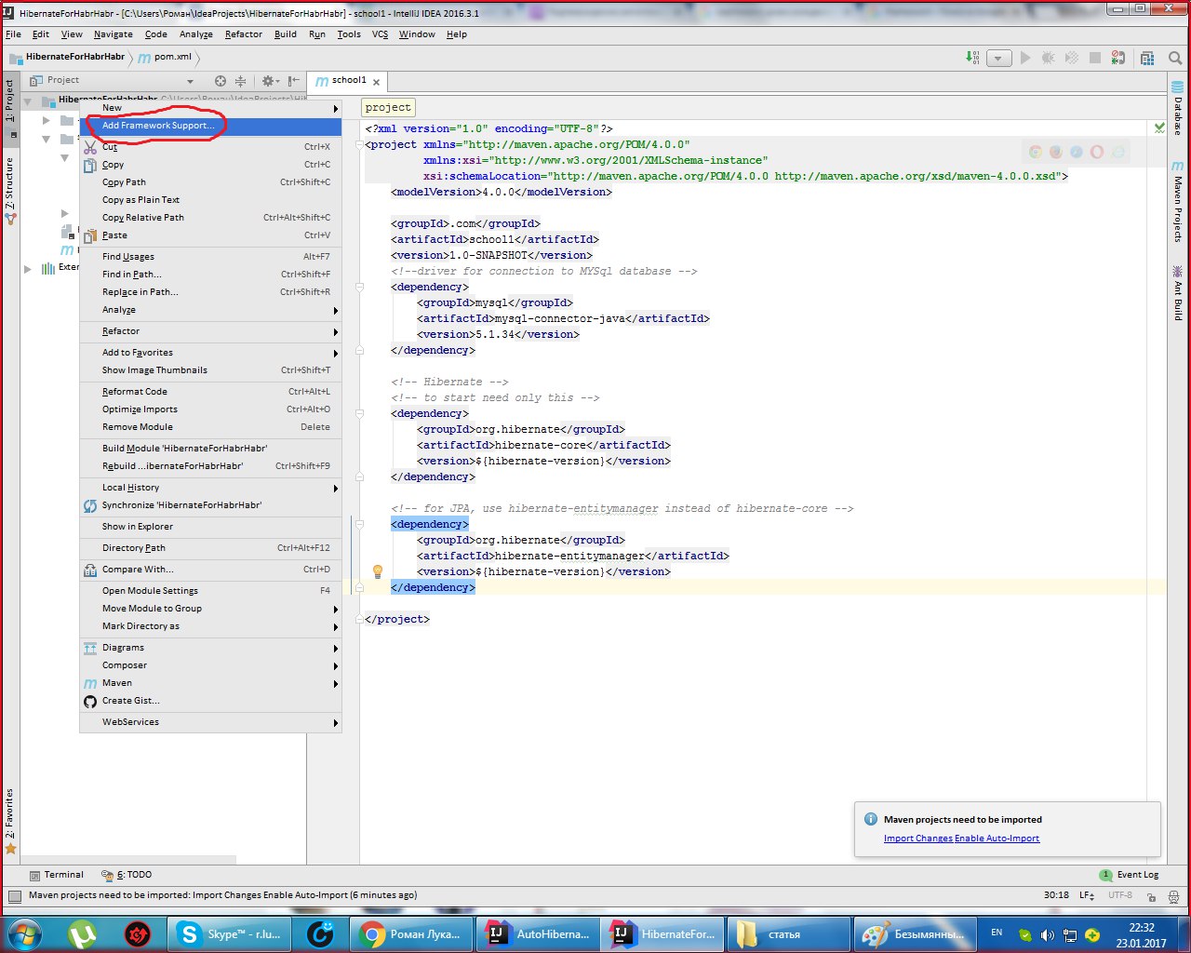The width and height of the screenshot is (1191, 953).
Task: Open the Database tool window
Action: click(x=1178, y=108)
